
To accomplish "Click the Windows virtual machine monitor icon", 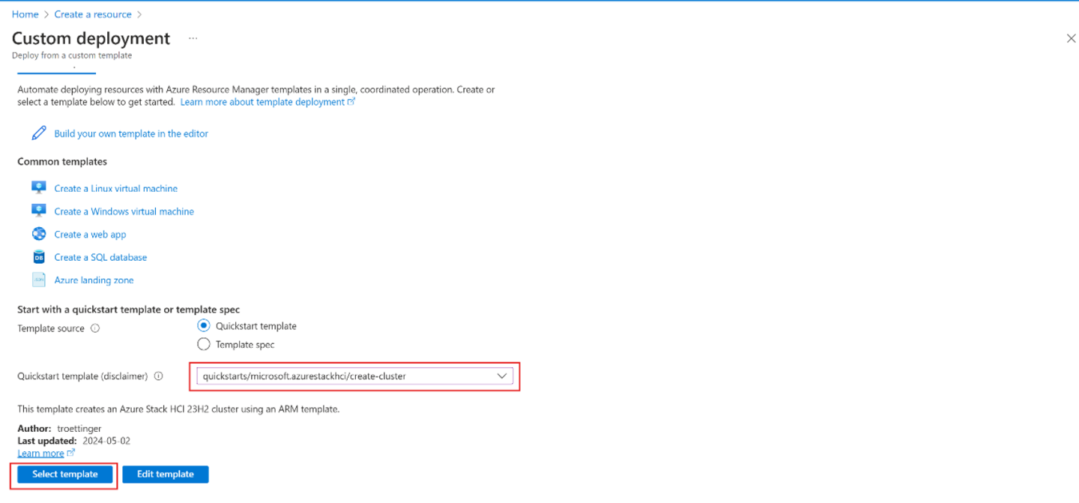I will coord(39,211).
